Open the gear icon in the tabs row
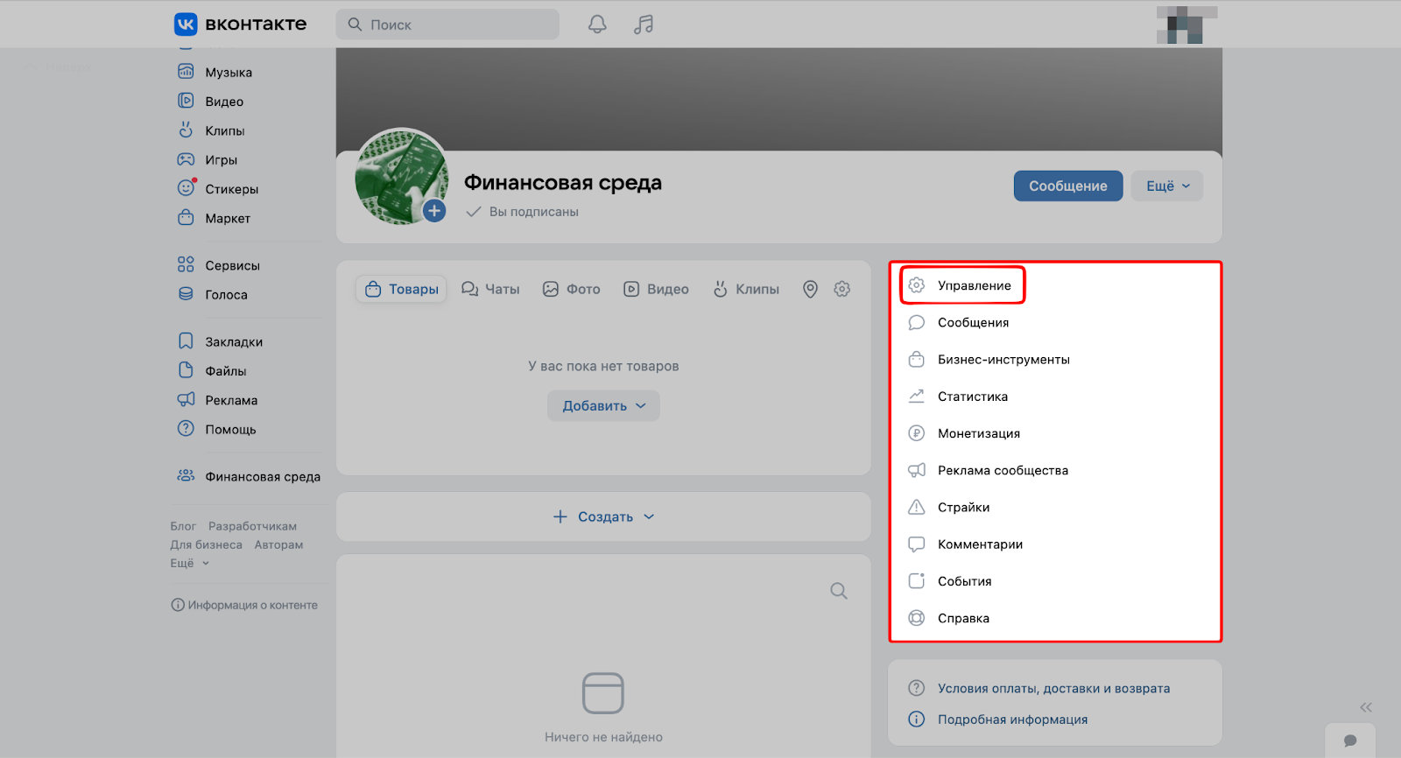Viewport: 1401px width, 758px height. coord(842,289)
